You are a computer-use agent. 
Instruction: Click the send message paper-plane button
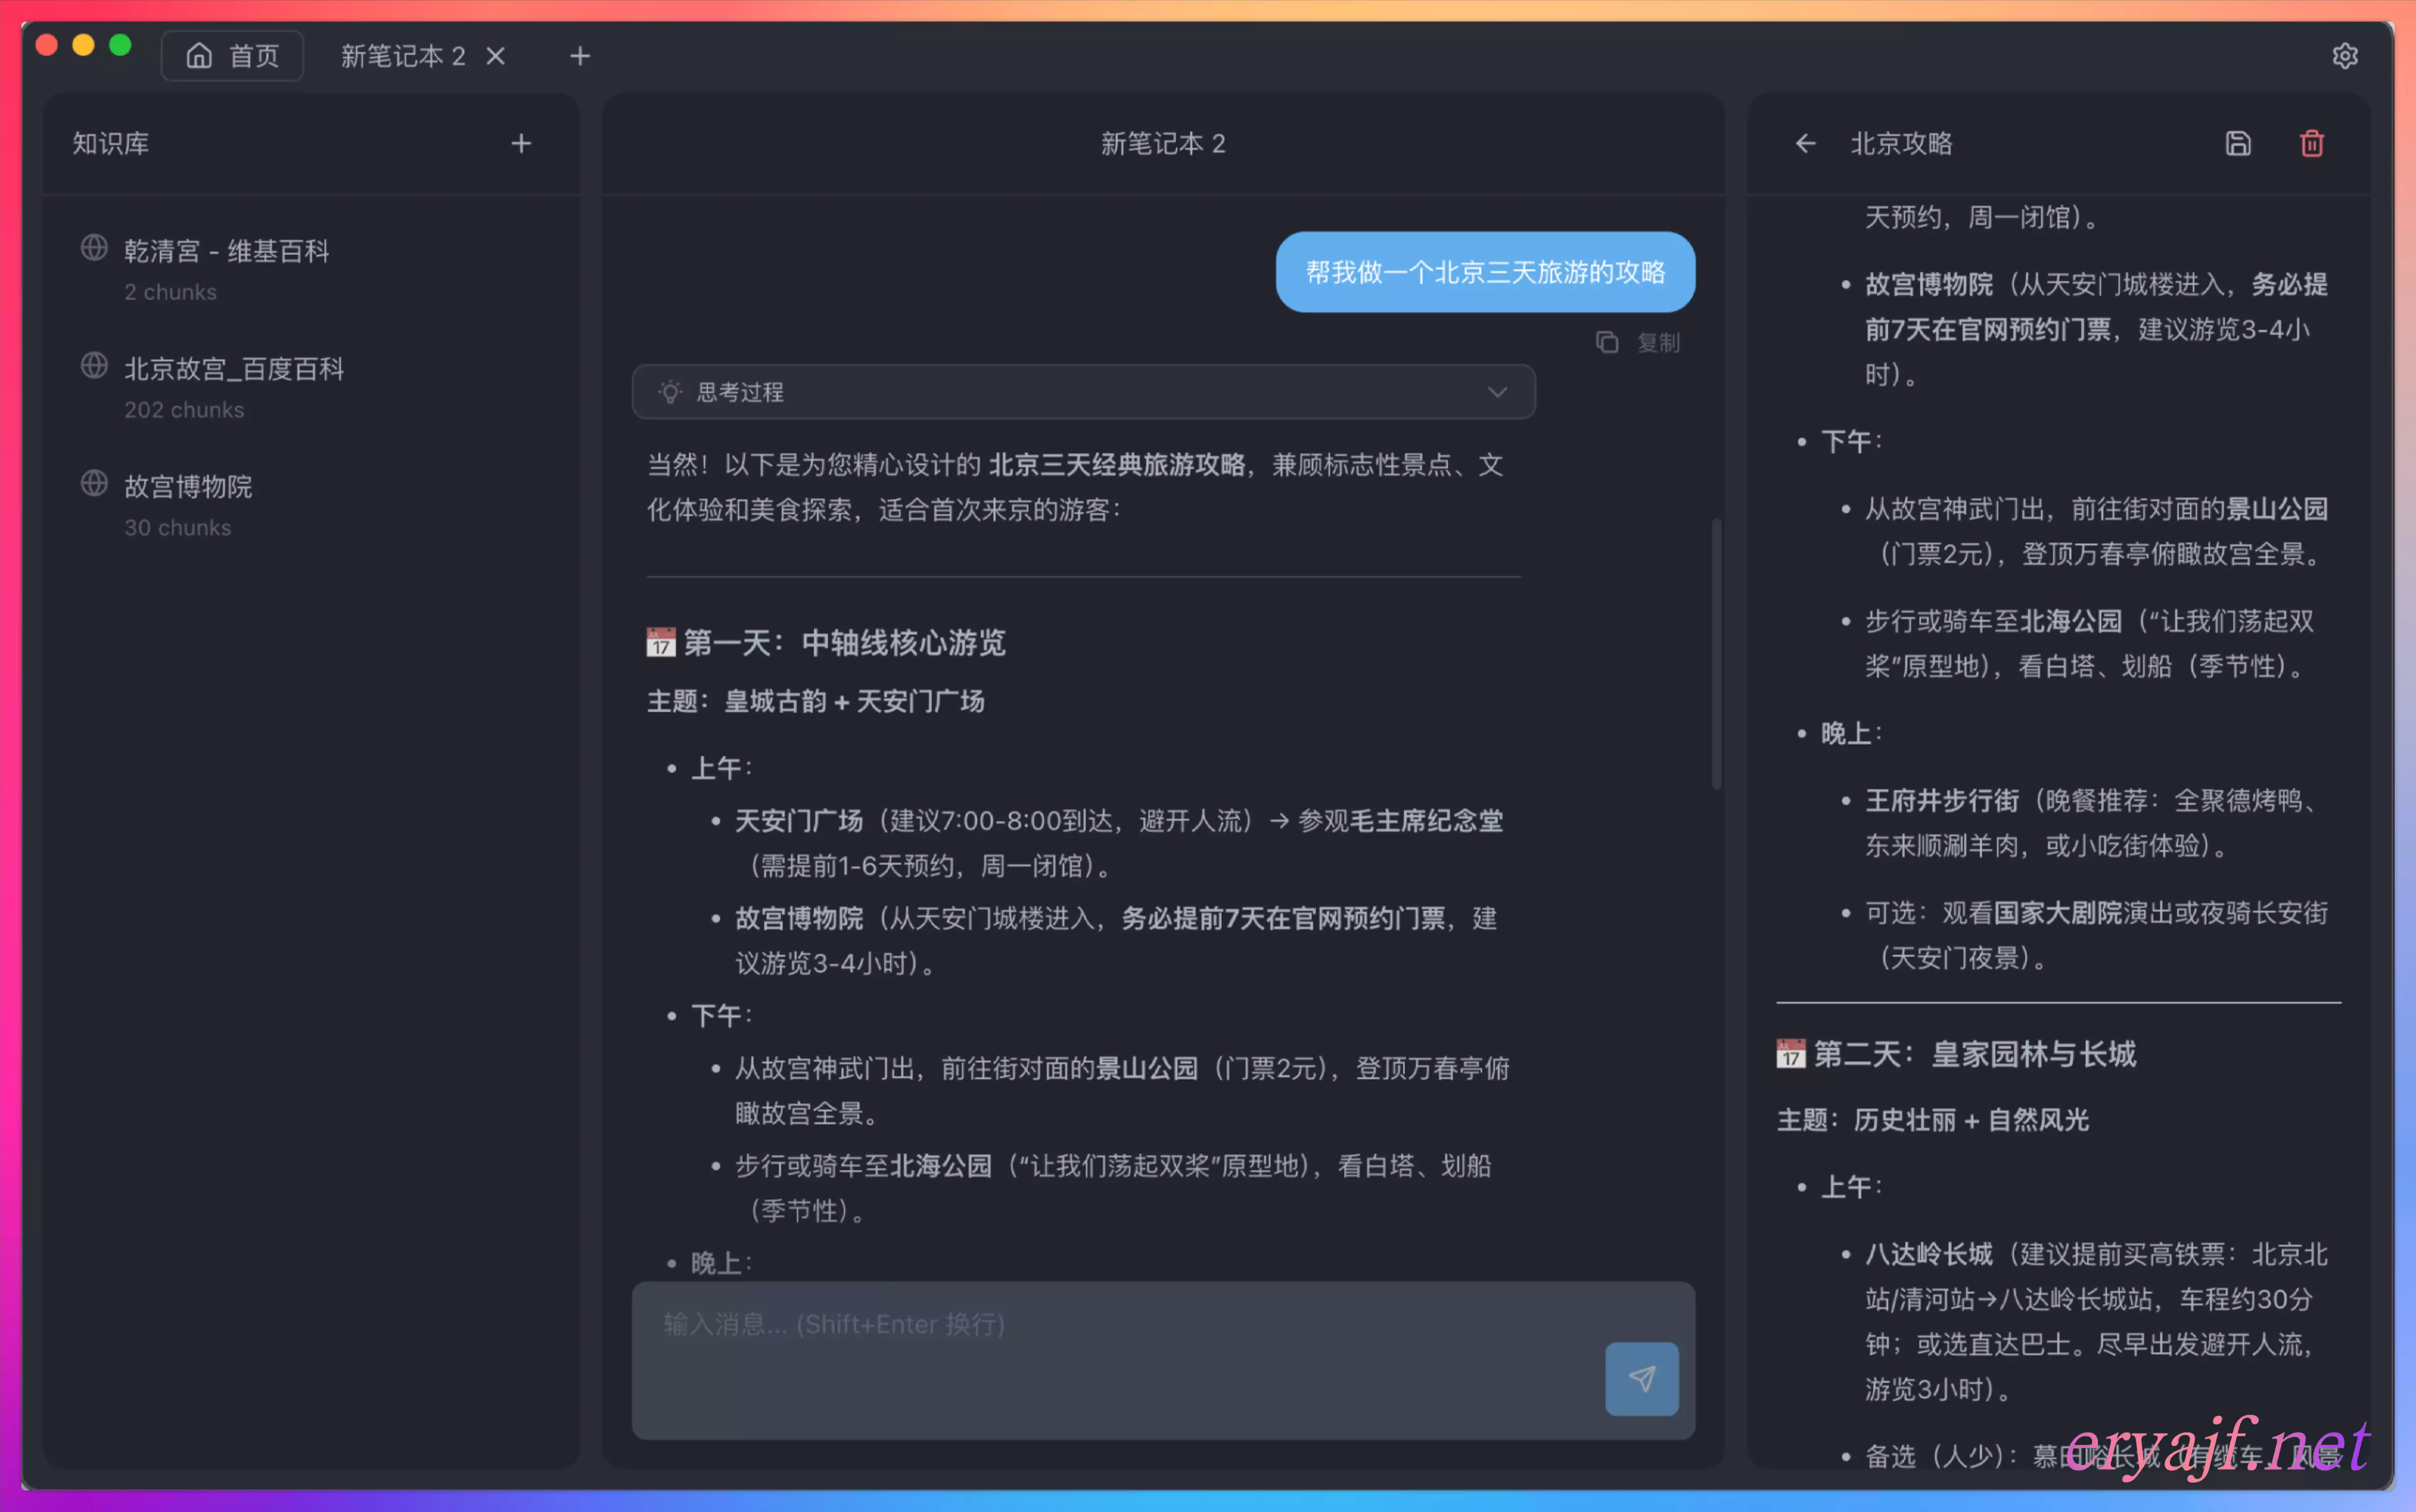click(x=1641, y=1378)
